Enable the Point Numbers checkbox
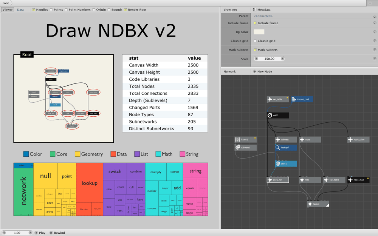The image size is (378, 236). [66, 10]
